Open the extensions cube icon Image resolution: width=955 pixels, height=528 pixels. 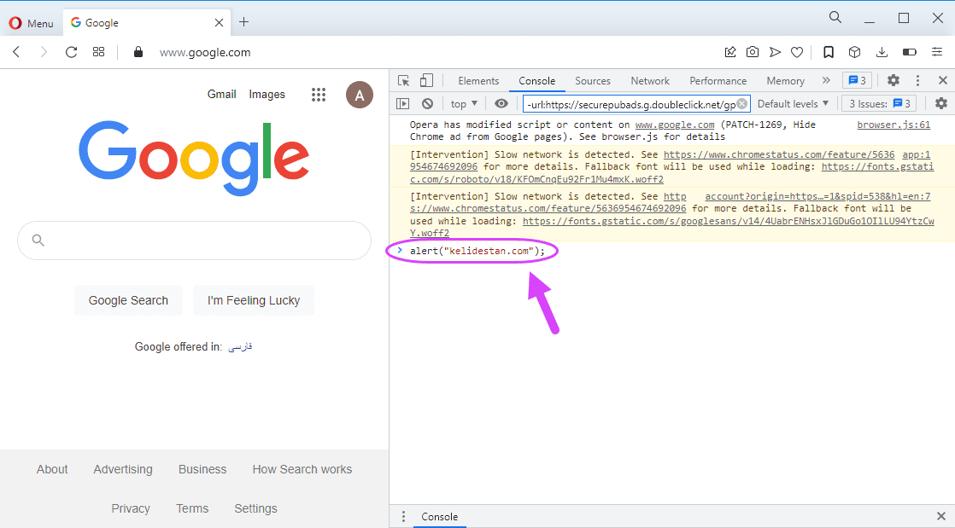(x=854, y=52)
